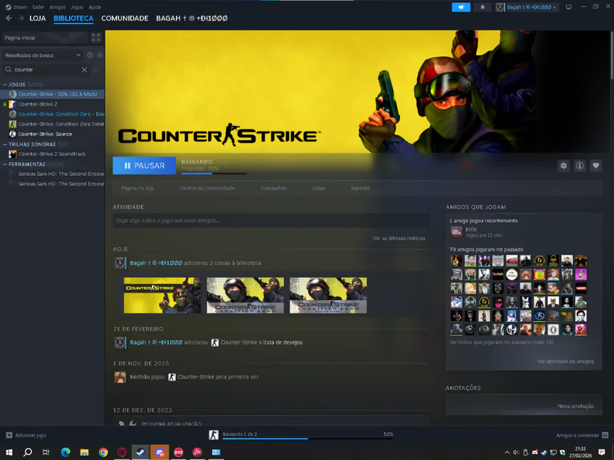Select Counter-Strike 2 Soundtrack entry
614x460 pixels.
53,154
